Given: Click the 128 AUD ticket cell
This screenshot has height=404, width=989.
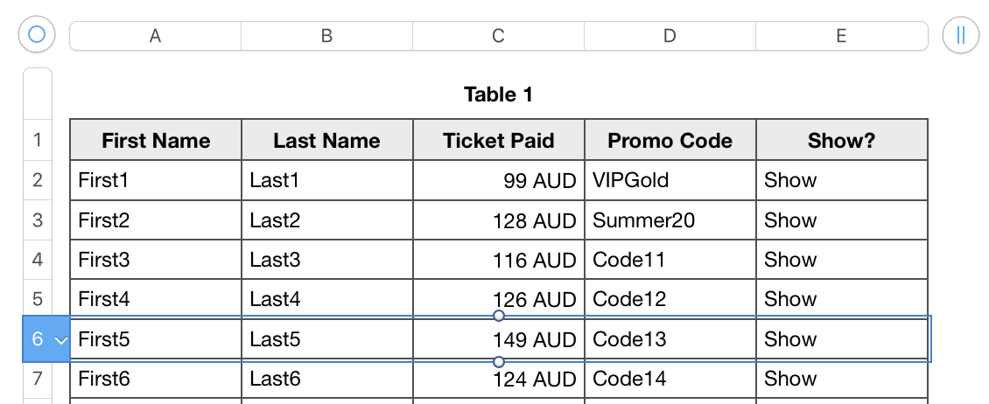Looking at the screenshot, I should click(498, 220).
